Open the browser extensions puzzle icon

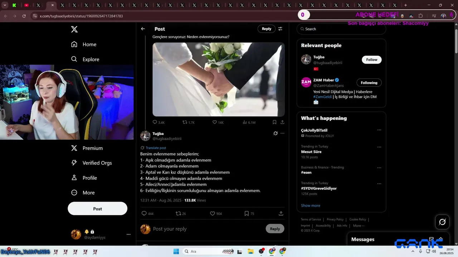click(421, 16)
